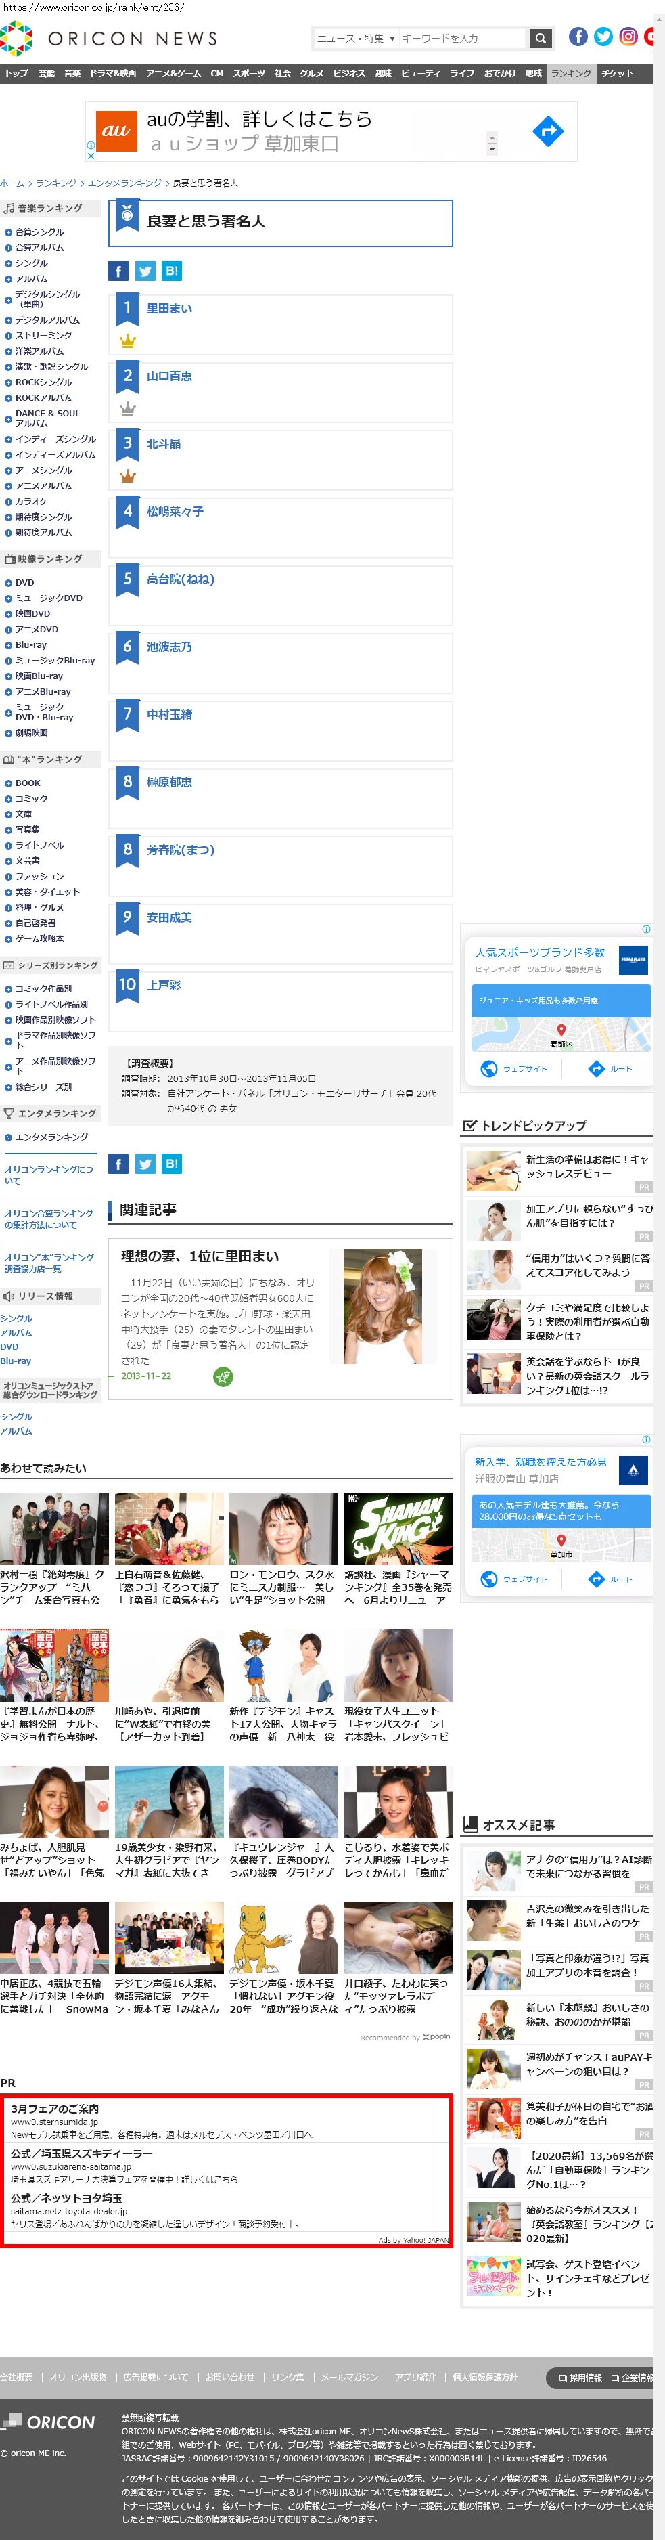Select トップ in main navigation

click(x=16, y=74)
